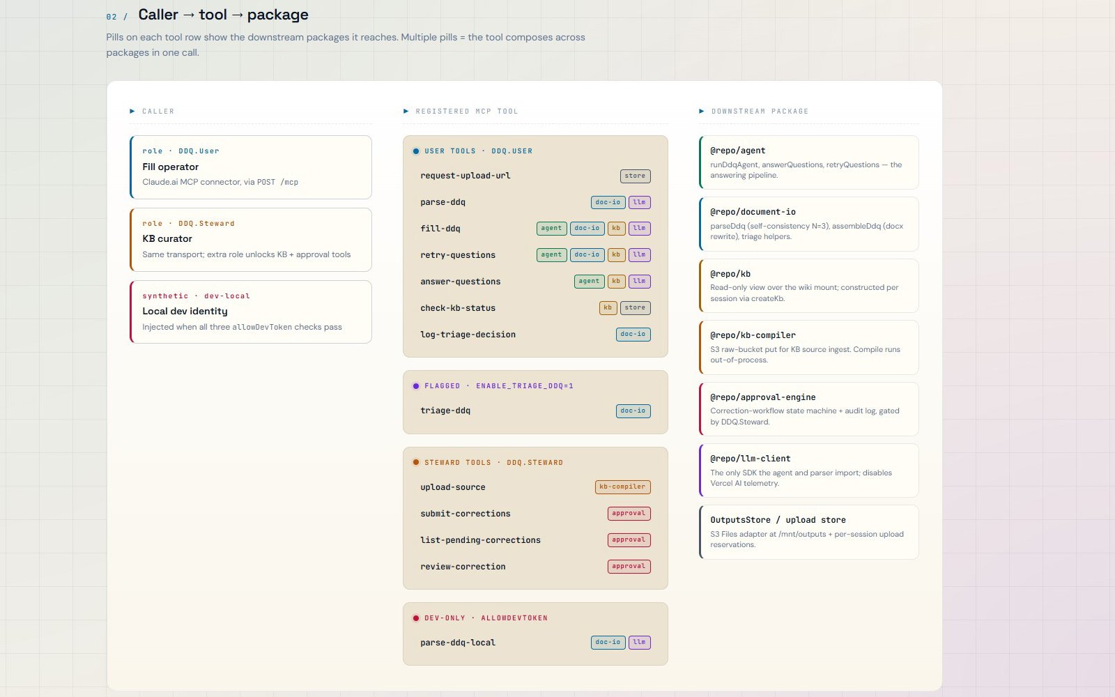Click the fill-ddq tool name
The height and width of the screenshot is (697, 1115).
click(440, 229)
